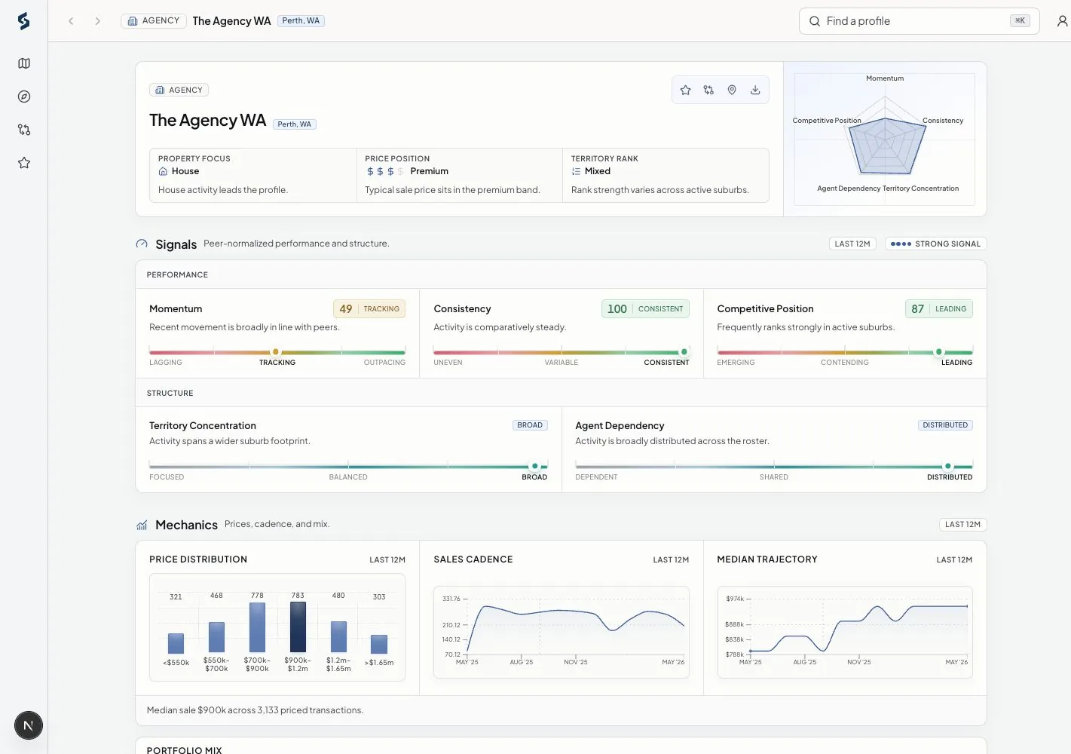This screenshot has width=1071, height=754.
Task: Click the Agent Dependency heading
Action: pyautogui.click(x=620, y=425)
